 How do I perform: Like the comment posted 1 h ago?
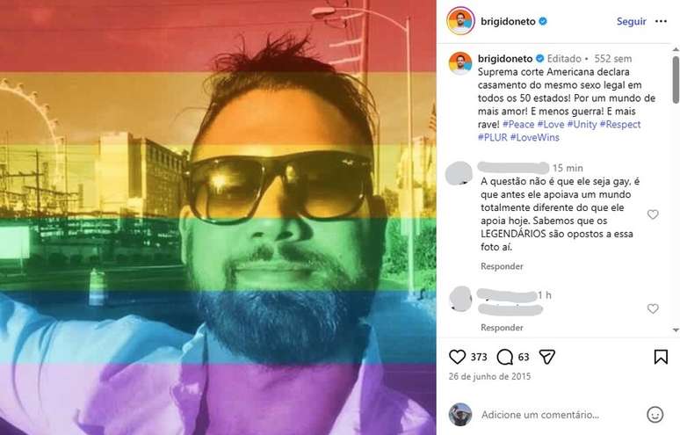pyautogui.click(x=653, y=308)
